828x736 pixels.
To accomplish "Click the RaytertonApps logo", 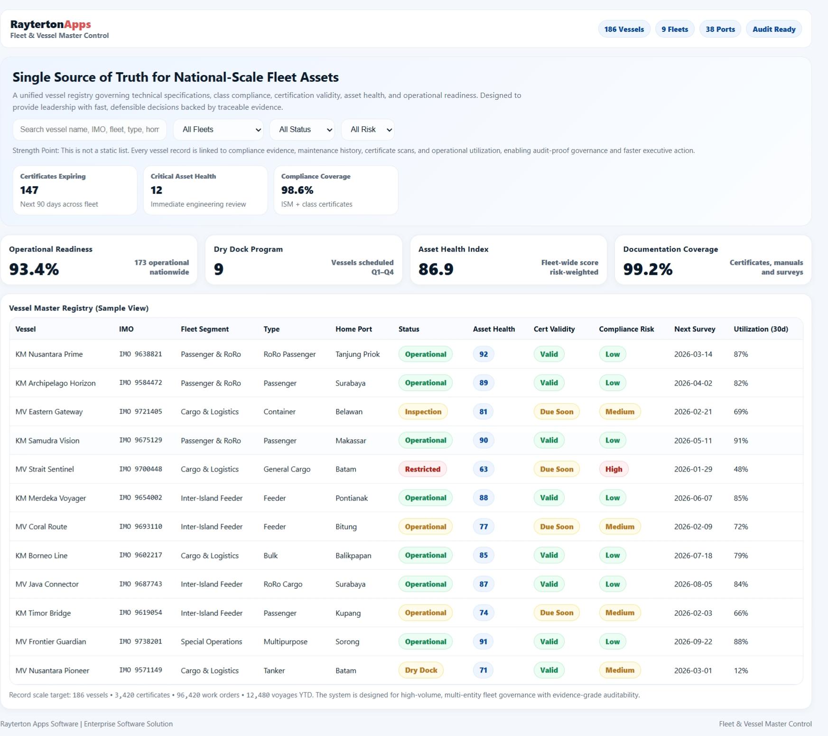I will [x=50, y=25].
